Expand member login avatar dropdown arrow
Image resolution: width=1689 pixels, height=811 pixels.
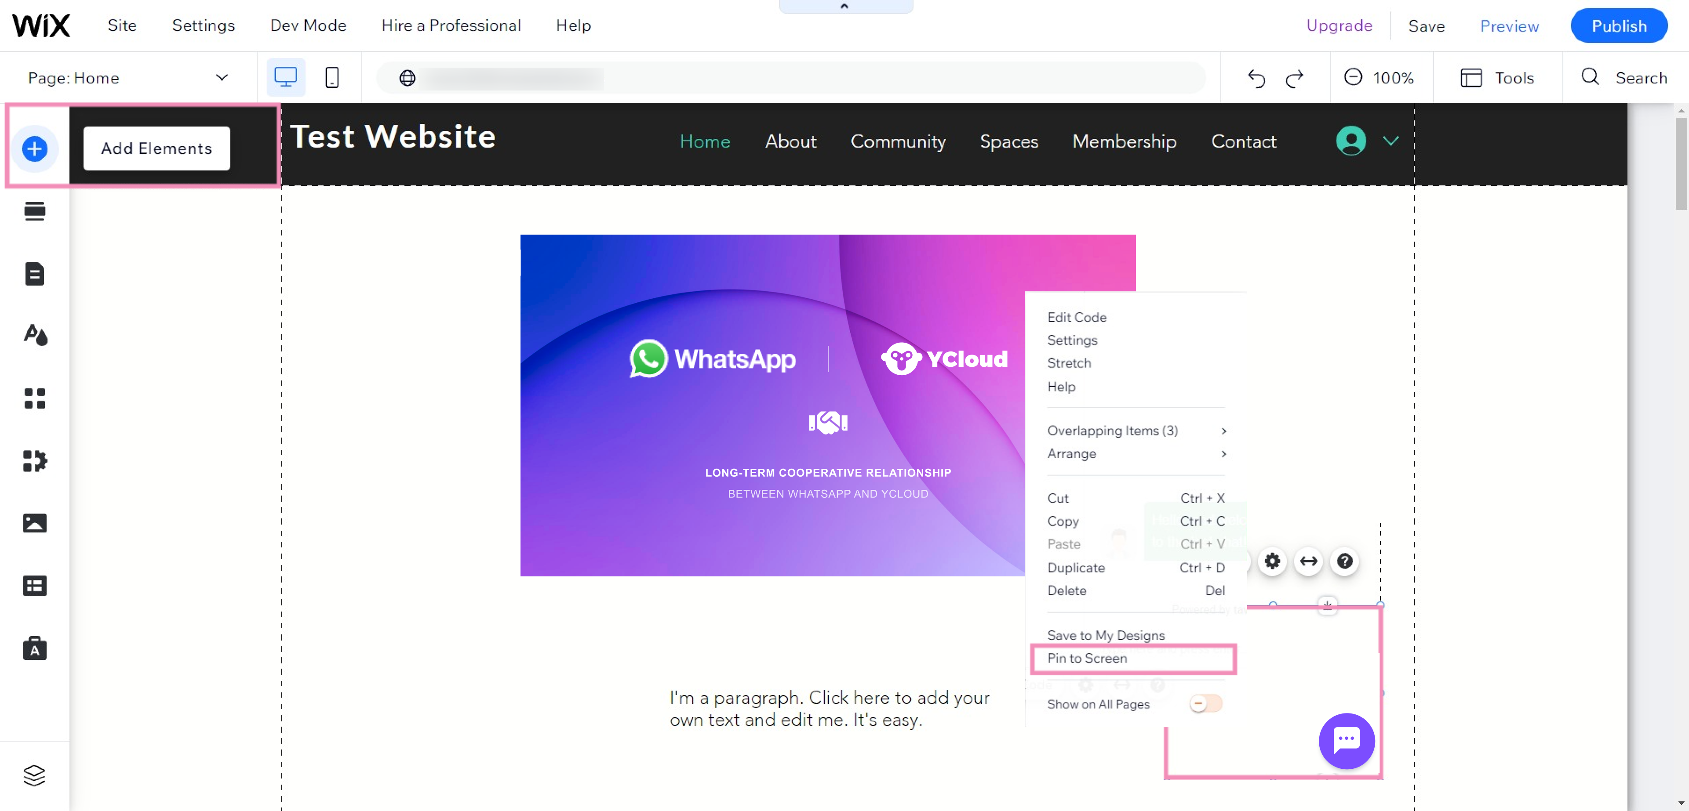click(1391, 141)
